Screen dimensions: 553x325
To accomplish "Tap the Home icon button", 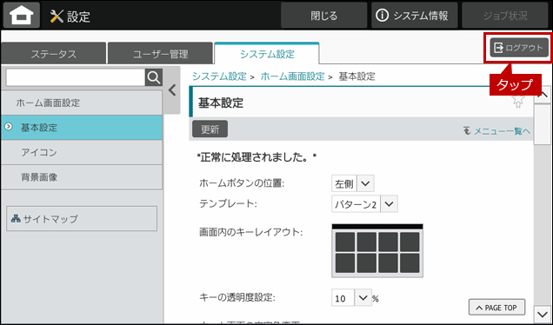I will pos(22,16).
